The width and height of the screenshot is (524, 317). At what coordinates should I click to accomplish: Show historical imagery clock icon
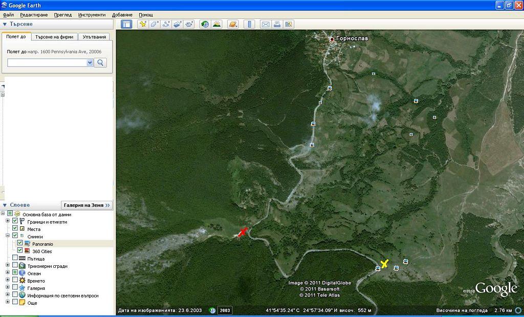(205, 24)
